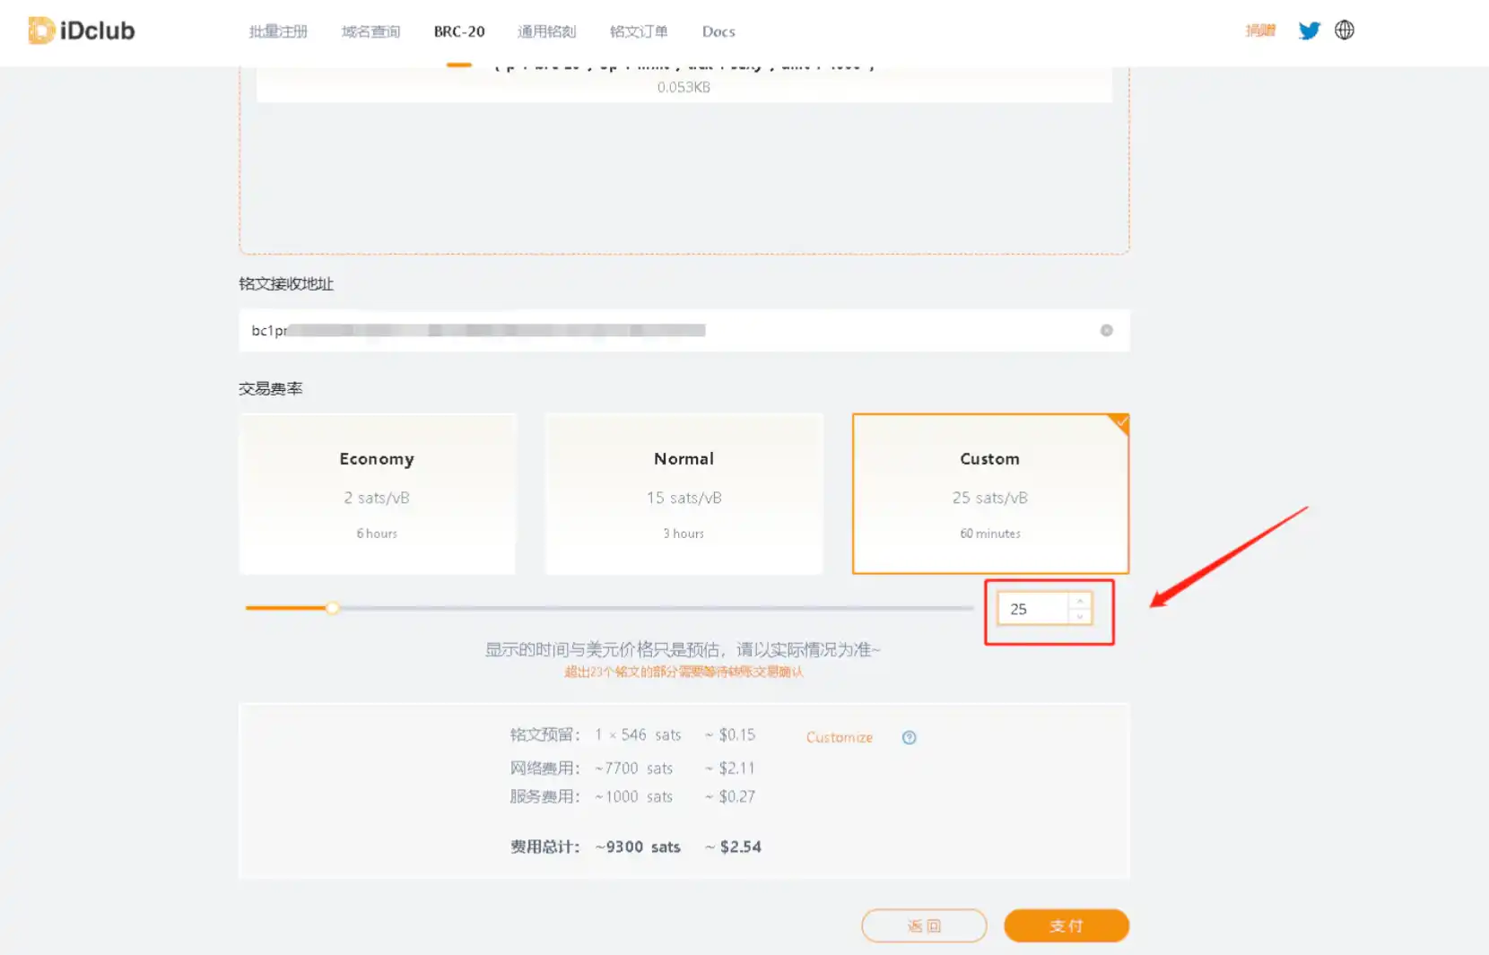Click the help question mark beside Customize

coord(909,737)
